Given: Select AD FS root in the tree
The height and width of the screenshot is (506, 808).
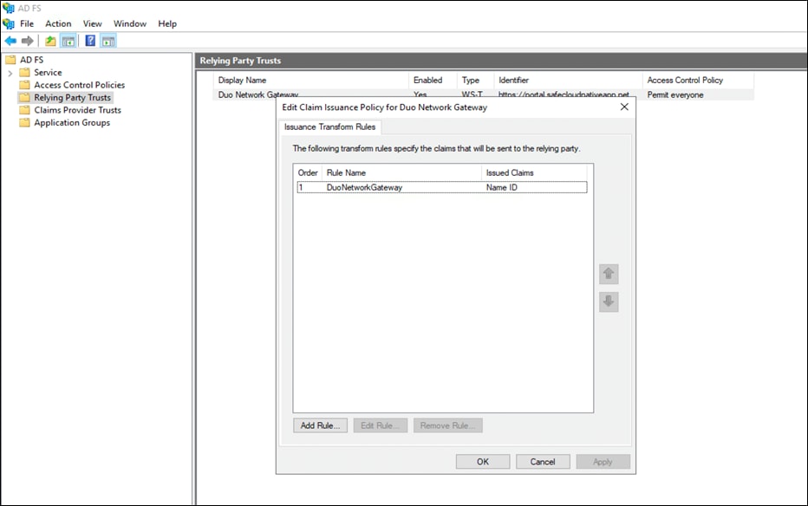Looking at the screenshot, I should coord(31,60).
